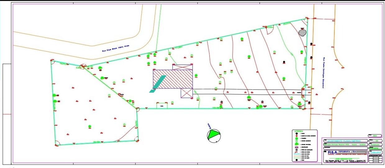Click the North arrow compass symbol
Image resolution: width=385 pixels, height=168 pixels.
coord(215,135)
